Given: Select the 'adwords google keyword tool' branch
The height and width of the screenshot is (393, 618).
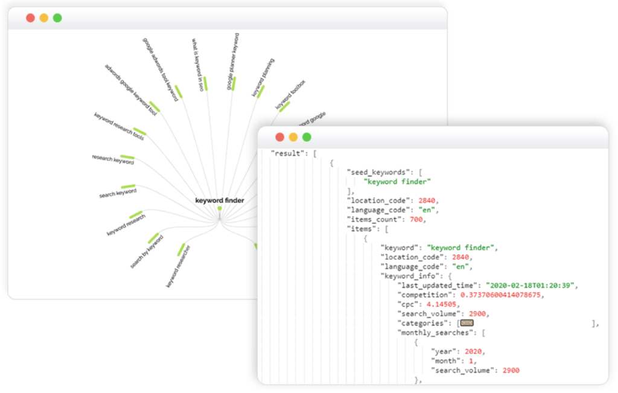Looking at the screenshot, I should click(130, 90).
